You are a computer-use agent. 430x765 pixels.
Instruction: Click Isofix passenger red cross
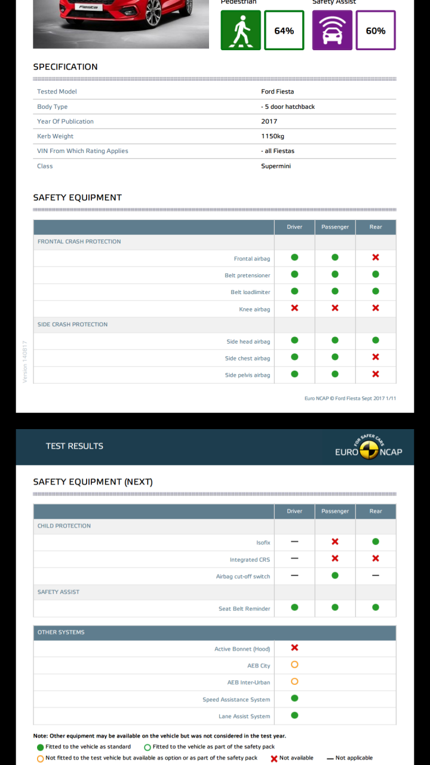click(335, 541)
